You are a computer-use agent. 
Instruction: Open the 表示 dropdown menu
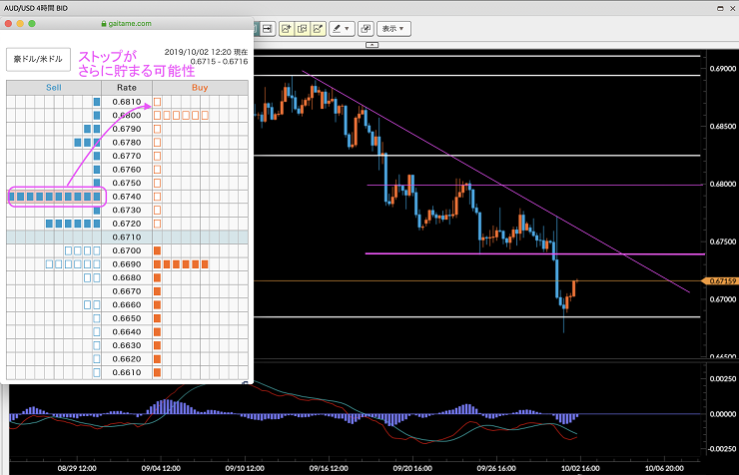(393, 29)
